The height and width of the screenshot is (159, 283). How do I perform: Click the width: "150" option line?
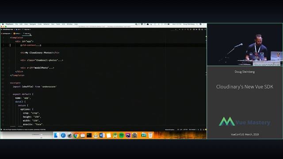[x=31, y=121]
